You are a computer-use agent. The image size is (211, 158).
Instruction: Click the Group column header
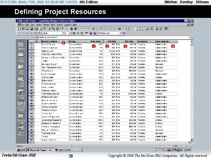click(x=79, y=41)
